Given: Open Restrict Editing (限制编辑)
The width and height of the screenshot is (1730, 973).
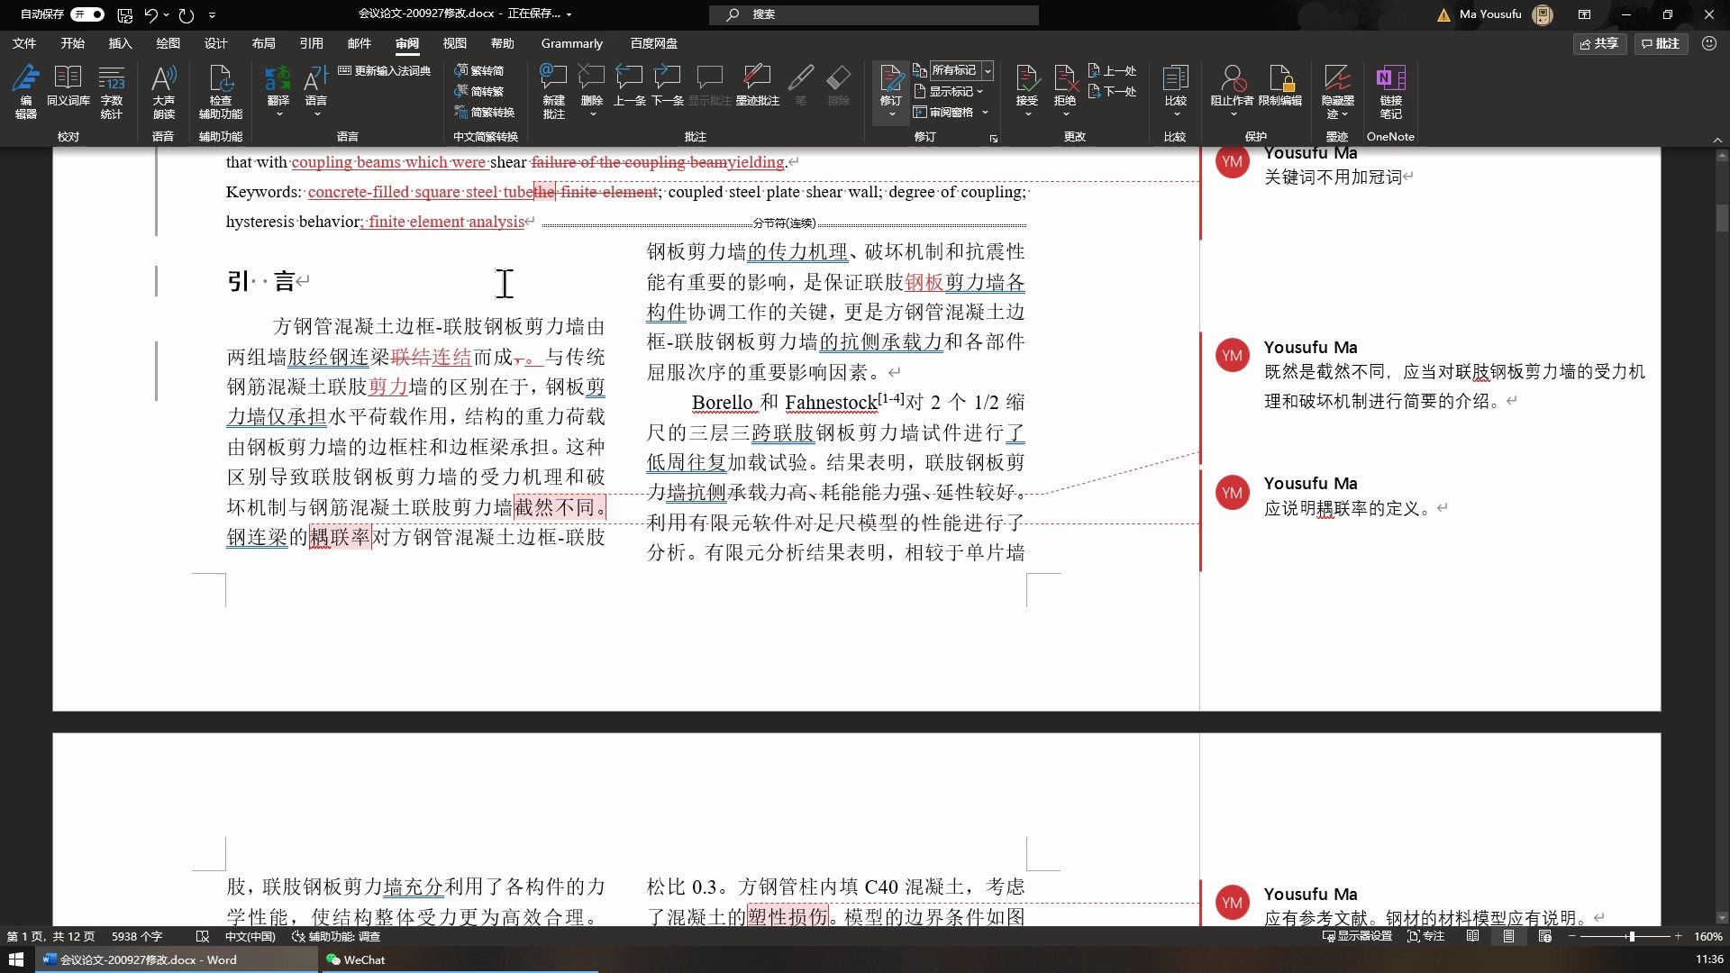Looking at the screenshot, I should click(x=1280, y=86).
